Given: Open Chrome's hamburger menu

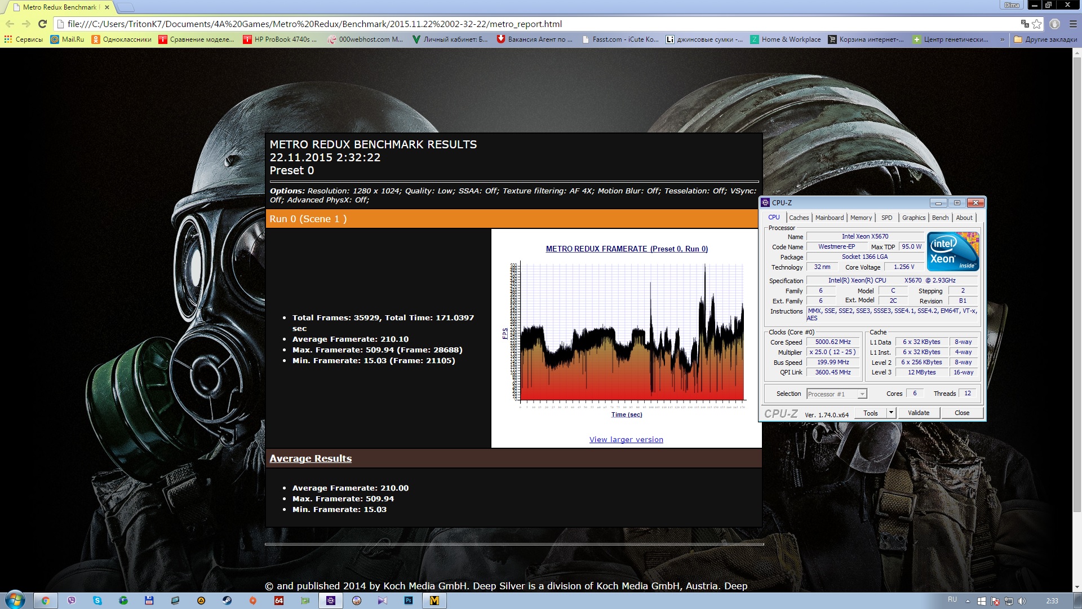Looking at the screenshot, I should click(x=1073, y=24).
